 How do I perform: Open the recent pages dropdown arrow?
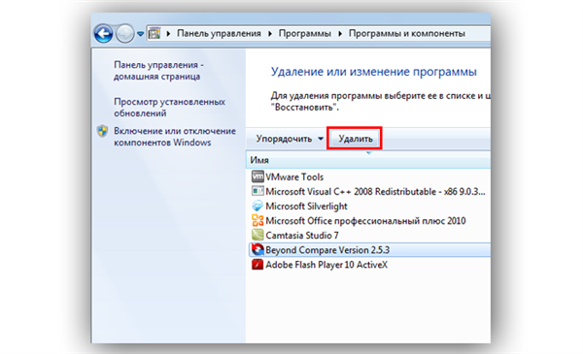pos(140,34)
